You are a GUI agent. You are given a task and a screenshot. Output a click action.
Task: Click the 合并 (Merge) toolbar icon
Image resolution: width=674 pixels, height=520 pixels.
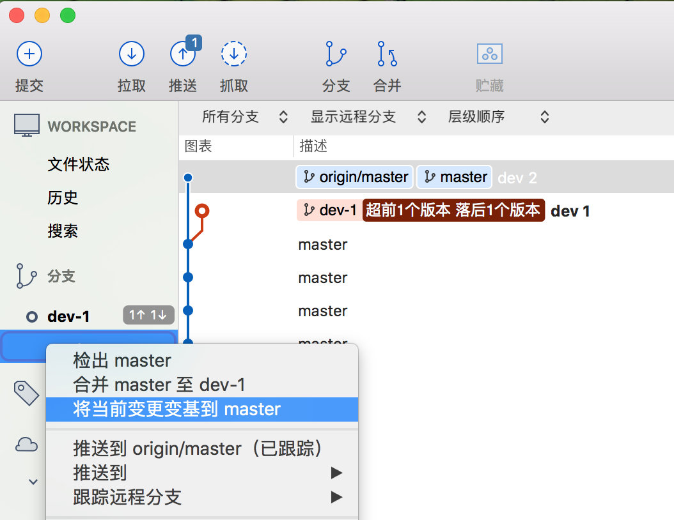point(387,55)
